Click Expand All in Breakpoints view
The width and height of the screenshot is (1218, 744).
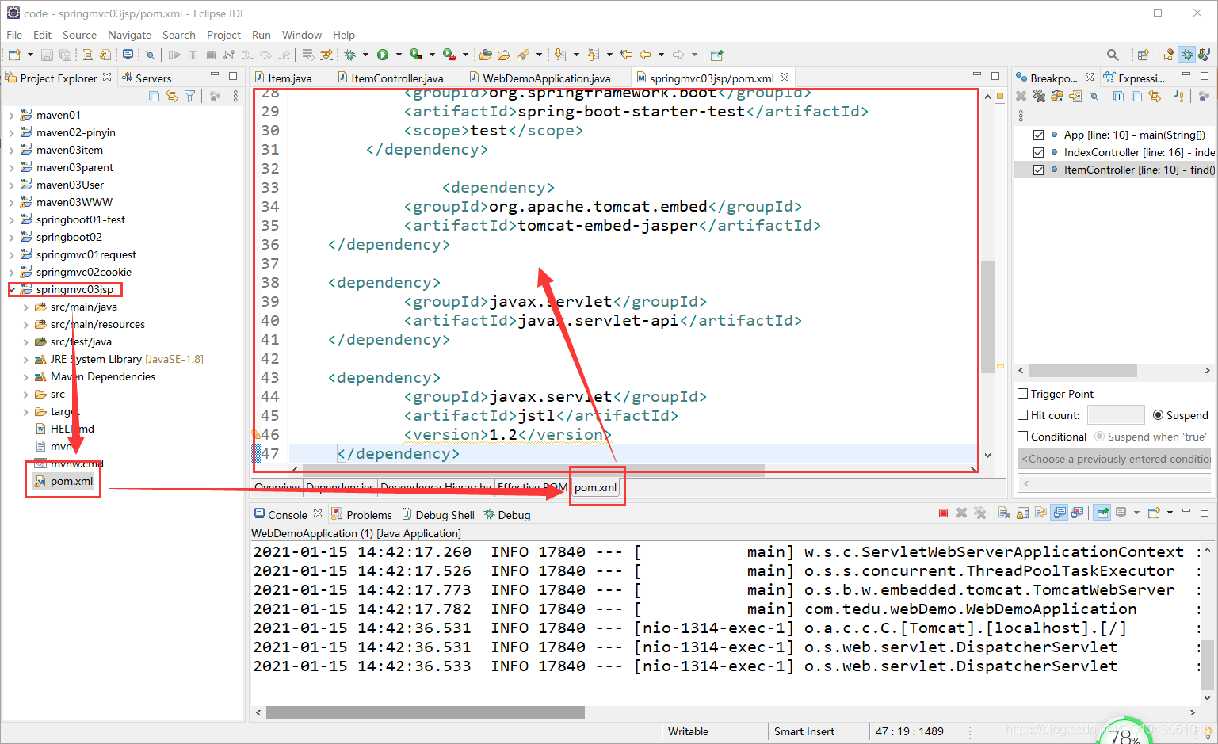(x=1118, y=96)
